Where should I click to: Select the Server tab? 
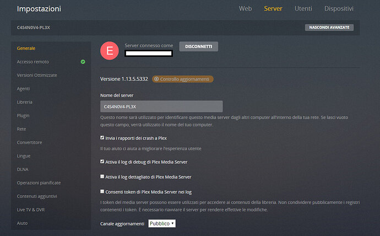tap(273, 8)
